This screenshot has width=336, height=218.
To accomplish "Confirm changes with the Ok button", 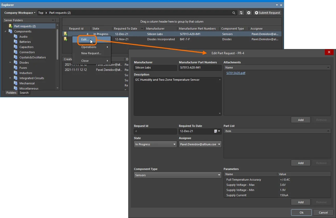I will pos(301,212).
